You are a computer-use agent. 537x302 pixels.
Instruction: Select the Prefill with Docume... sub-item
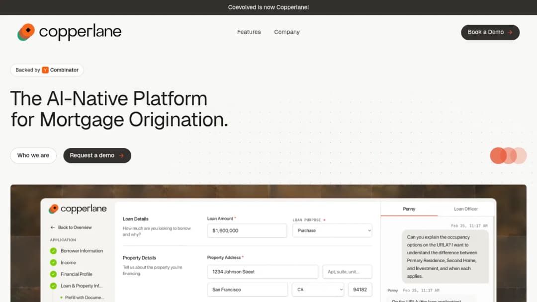(x=84, y=298)
